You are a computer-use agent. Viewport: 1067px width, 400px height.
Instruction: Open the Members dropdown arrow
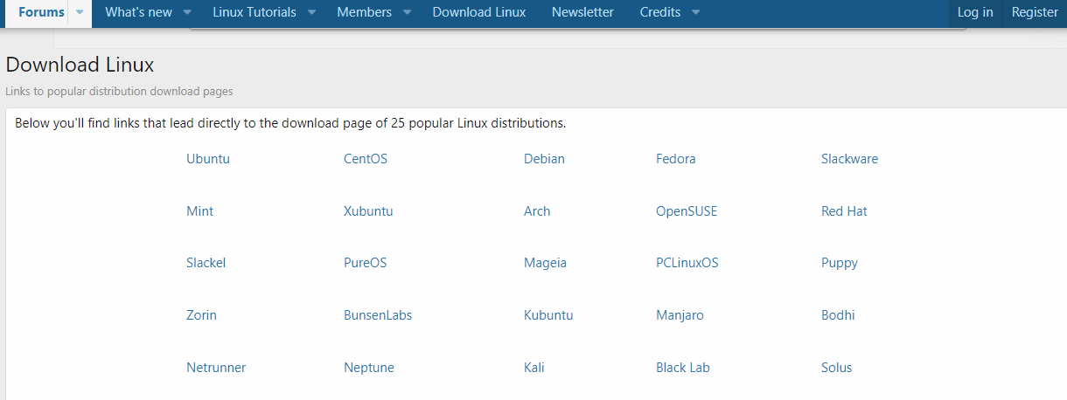408,13
